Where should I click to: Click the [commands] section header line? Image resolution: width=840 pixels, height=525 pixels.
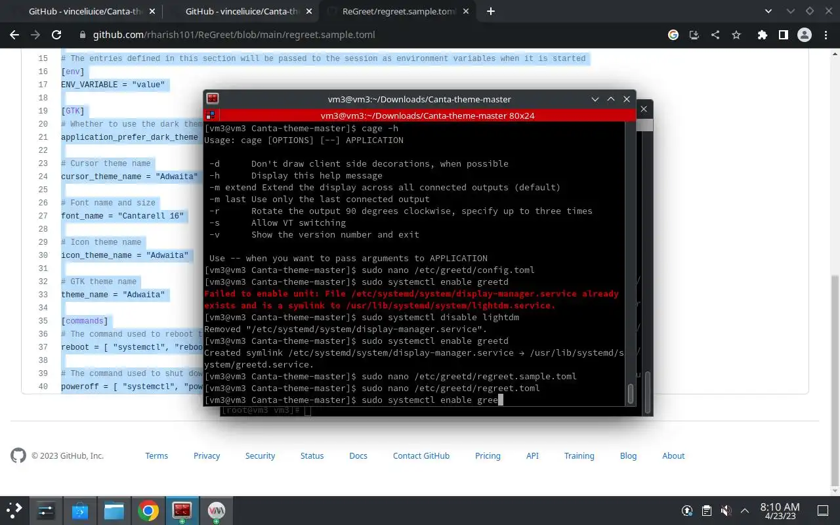pos(85,321)
